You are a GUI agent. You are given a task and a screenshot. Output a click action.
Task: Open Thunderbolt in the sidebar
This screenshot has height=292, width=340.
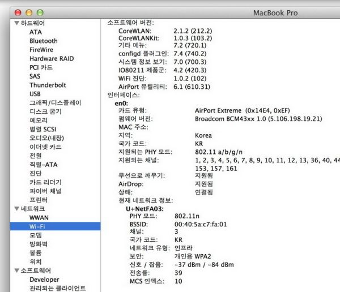pos(48,85)
